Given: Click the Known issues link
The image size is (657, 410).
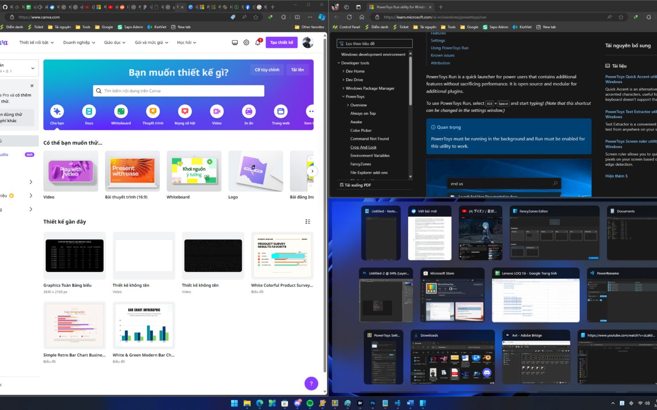Looking at the screenshot, I should coord(443,56).
